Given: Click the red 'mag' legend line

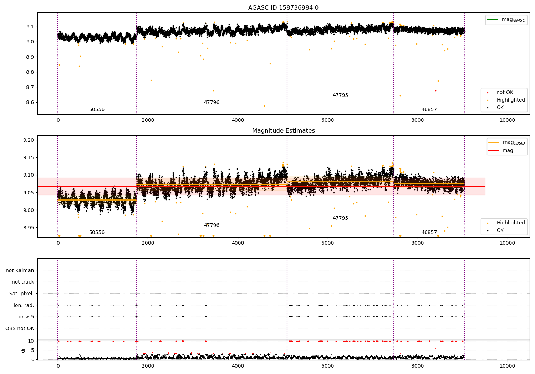Looking at the screenshot, I should [494, 150].
